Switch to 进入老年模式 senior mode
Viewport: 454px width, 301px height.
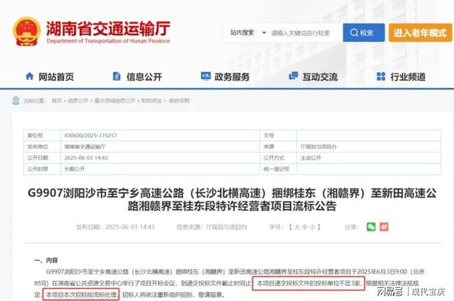coord(418,32)
